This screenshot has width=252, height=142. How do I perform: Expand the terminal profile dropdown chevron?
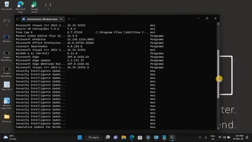(74, 19)
